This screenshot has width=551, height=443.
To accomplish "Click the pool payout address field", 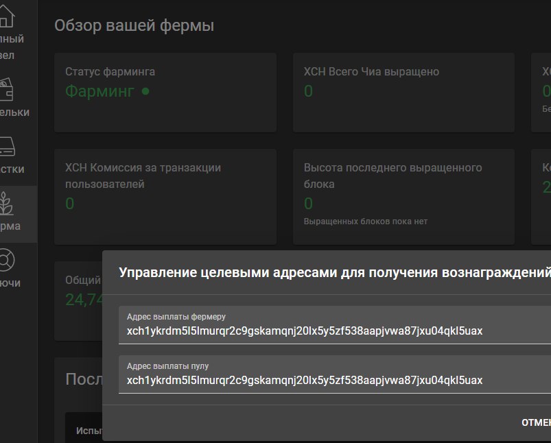I will [335, 374].
